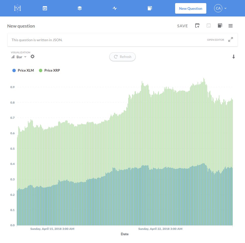
Task: Add question to dashboard icon
Action: [197, 26]
